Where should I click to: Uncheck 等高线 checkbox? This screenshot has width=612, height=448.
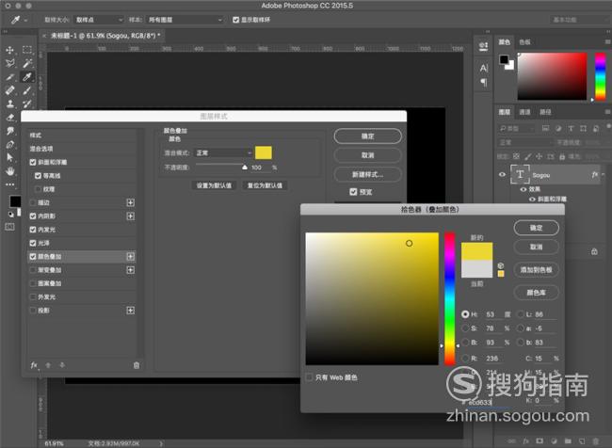tap(38, 176)
